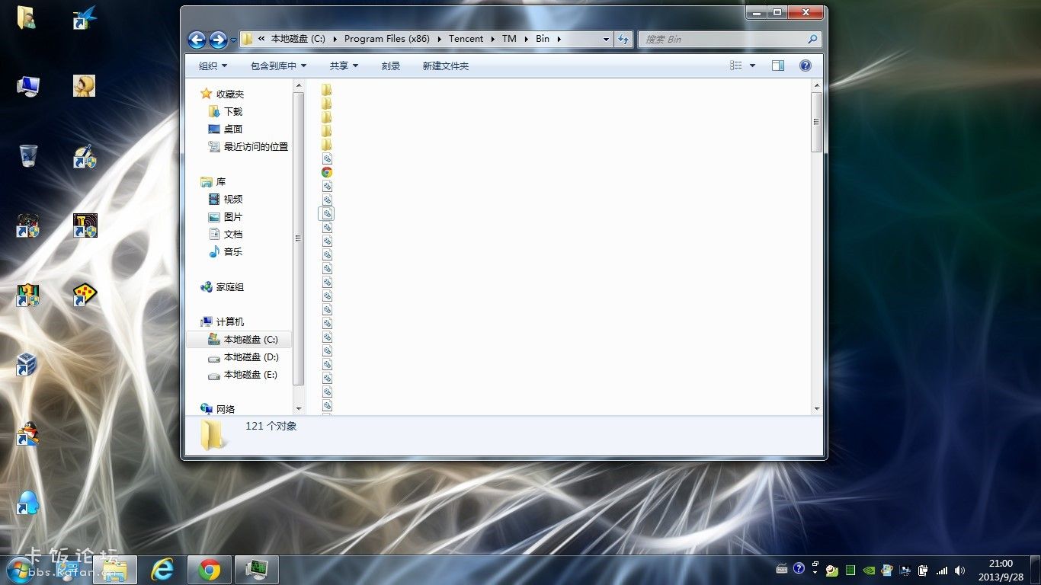Click the volume speaker tray icon
This screenshot has width=1041, height=585.
(x=960, y=570)
